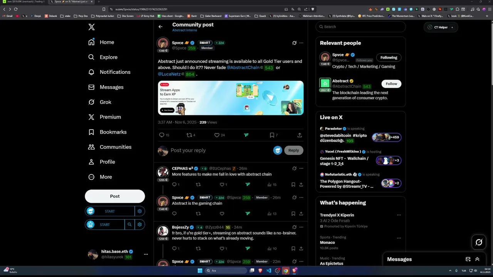Click the first START button

110,211
